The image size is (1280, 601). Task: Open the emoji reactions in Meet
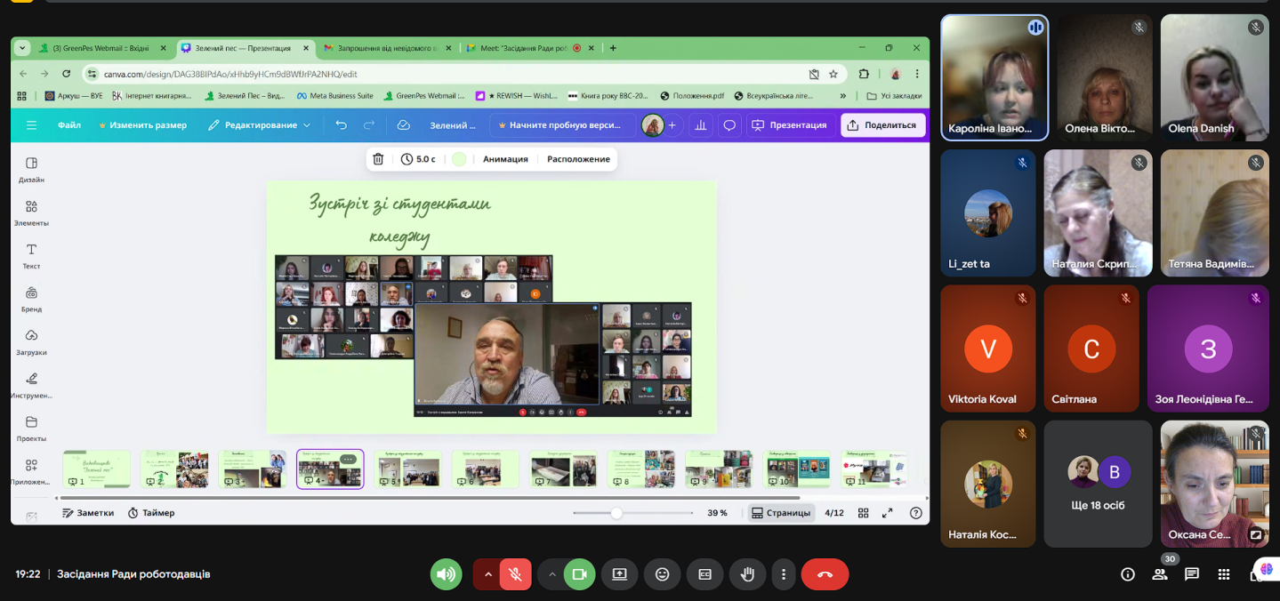[662, 574]
